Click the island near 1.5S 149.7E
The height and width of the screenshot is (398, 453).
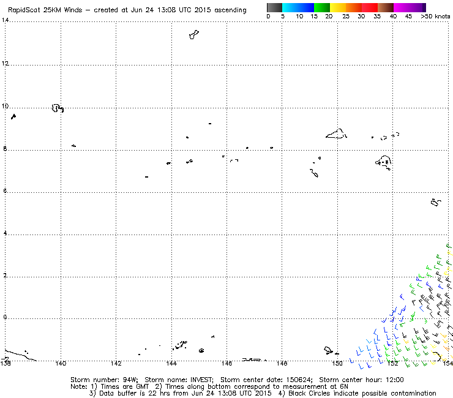[x=329, y=350]
